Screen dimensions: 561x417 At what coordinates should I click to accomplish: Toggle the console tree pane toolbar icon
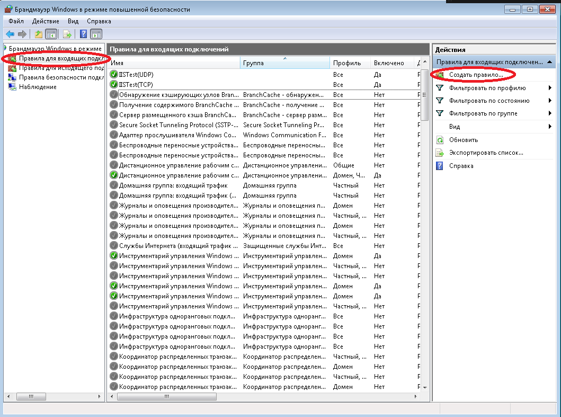click(51, 34)
